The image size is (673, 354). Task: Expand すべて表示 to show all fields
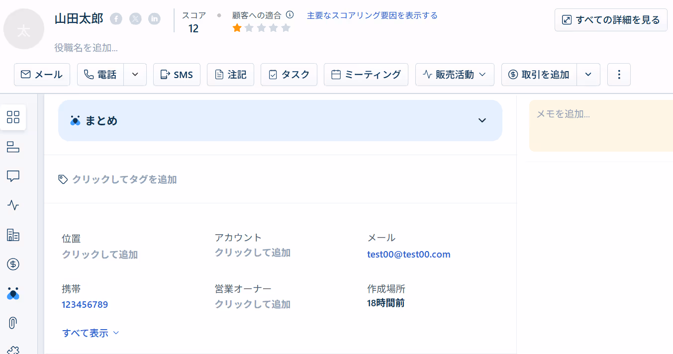[91, 333]
